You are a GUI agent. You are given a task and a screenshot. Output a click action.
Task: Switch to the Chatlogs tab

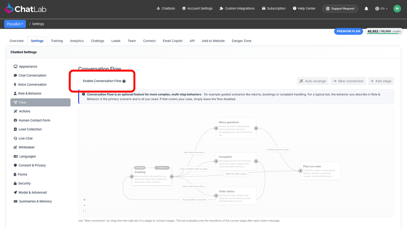tap(98, 41)
